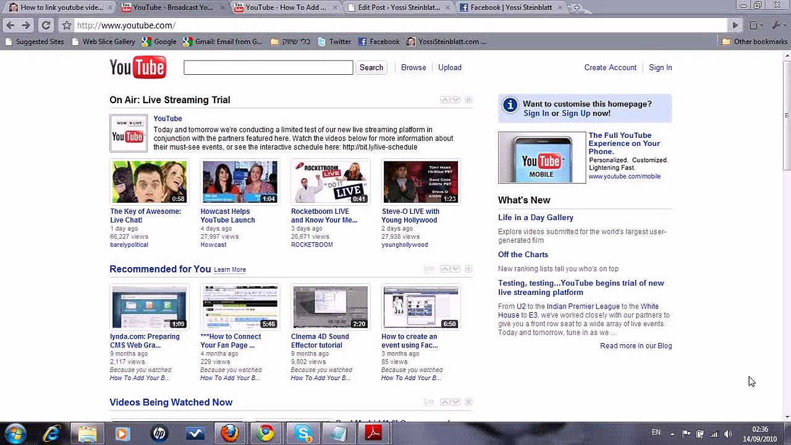This screenshot has height=445, width=791.
Task: Click the page vertical scrollbar thumb
Action: pos(787,114)
